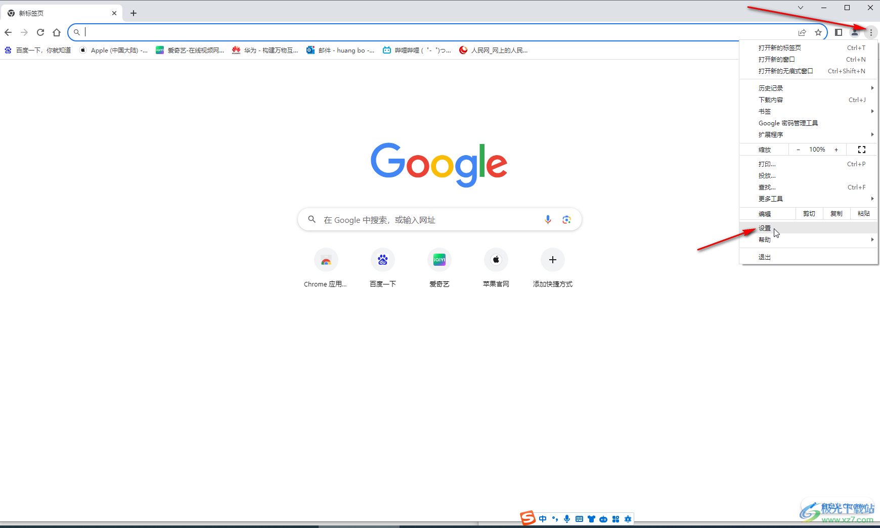Open 设置 from Chrome menu
The height and width of the screenshot is (528, 880).
coord(809,228)
